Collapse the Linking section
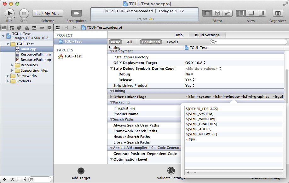Viewport: 289px width, 183px height. [x=111, y=91]
